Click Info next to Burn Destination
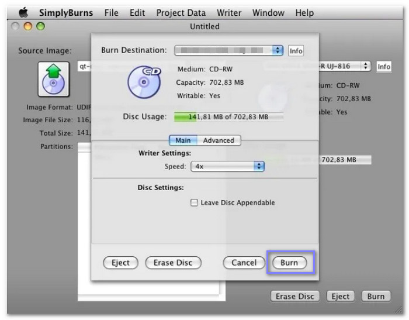The width and height of the screenshot is (409, 320). click(x=296, y=51)
